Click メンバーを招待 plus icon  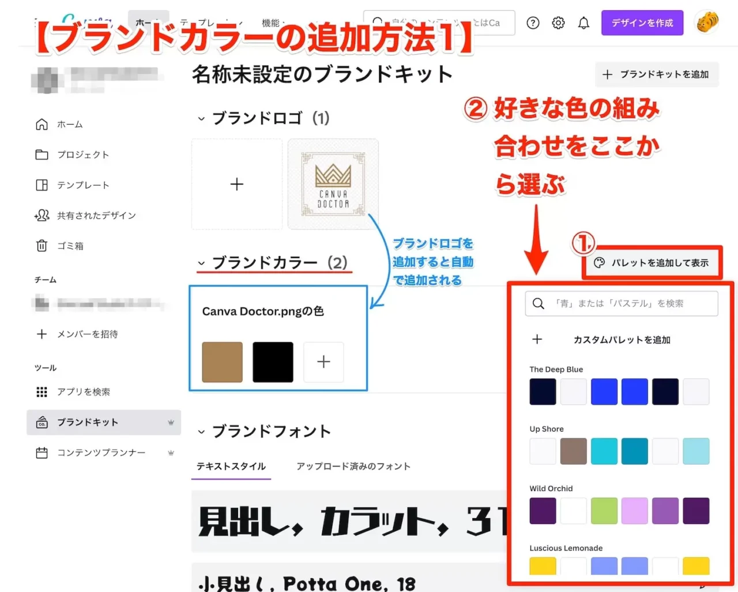[x=42, y=334]
